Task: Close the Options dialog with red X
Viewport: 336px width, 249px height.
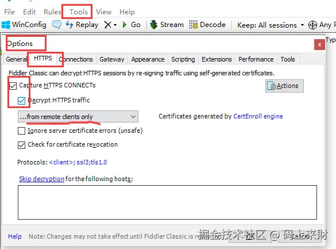Action: pyautogui.click(x=319, y=44)
